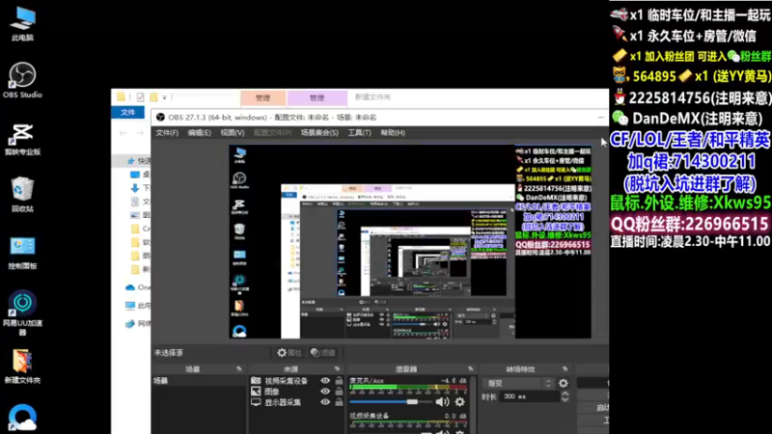
Task: Open the OBS 场景集合(S) menu
Action: (319, 133)
